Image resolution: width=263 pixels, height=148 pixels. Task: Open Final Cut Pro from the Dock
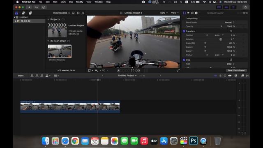(x=184, y=141)
